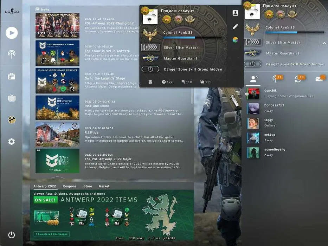
Task: Open the Watch TV icon
Action: tap(12, 98)
